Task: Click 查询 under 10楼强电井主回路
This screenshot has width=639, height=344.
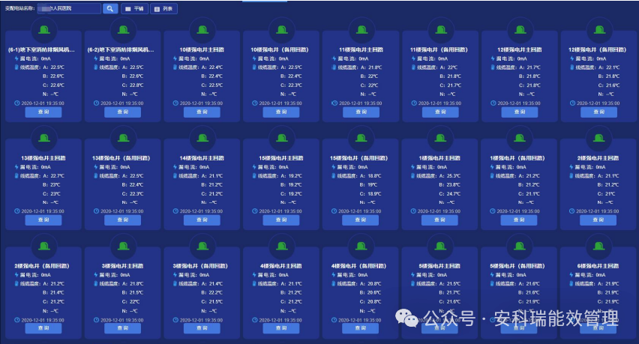Action: (202, 112)
